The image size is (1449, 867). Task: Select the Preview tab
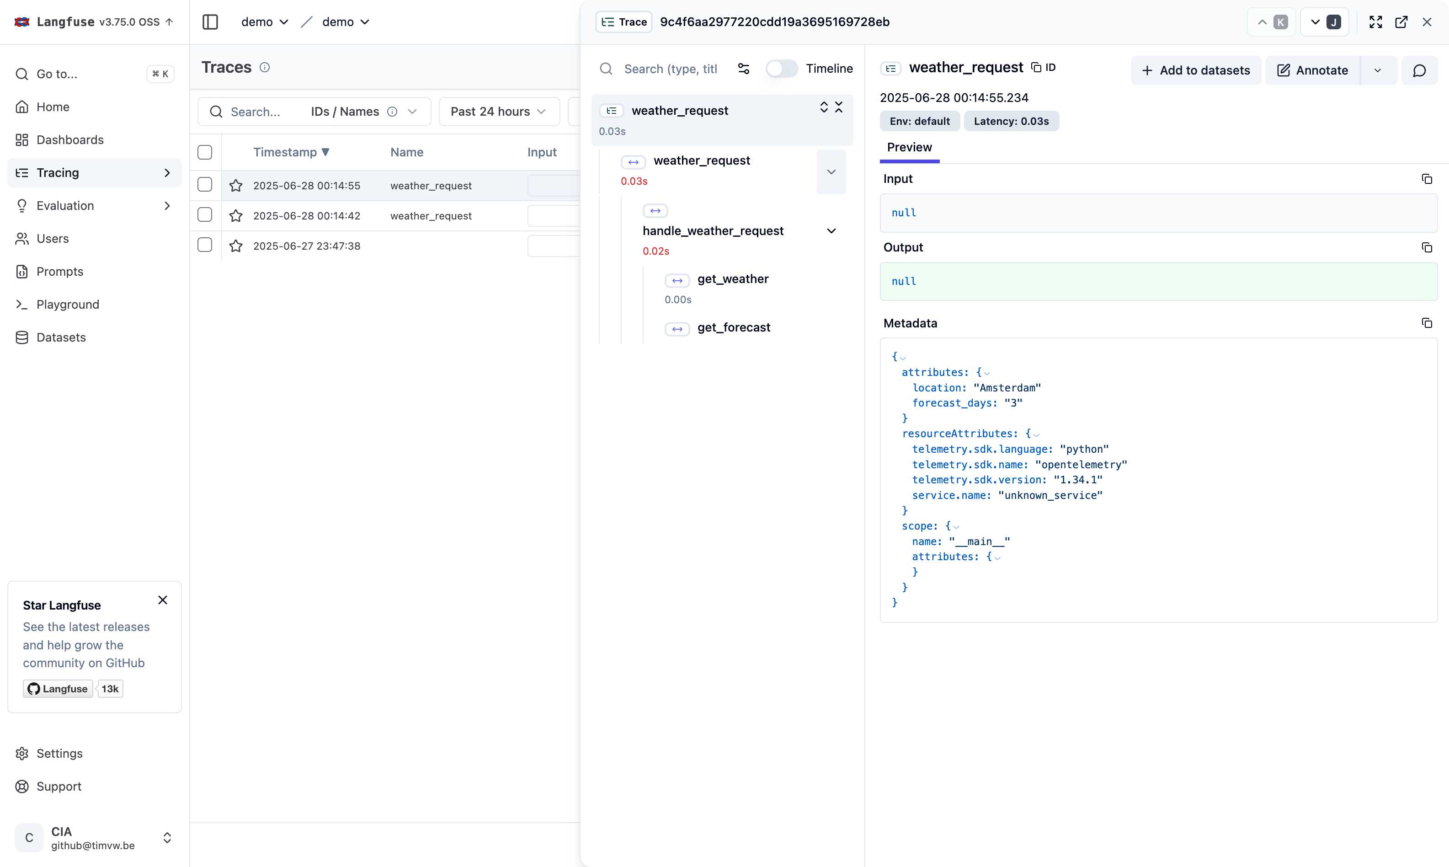909,147
